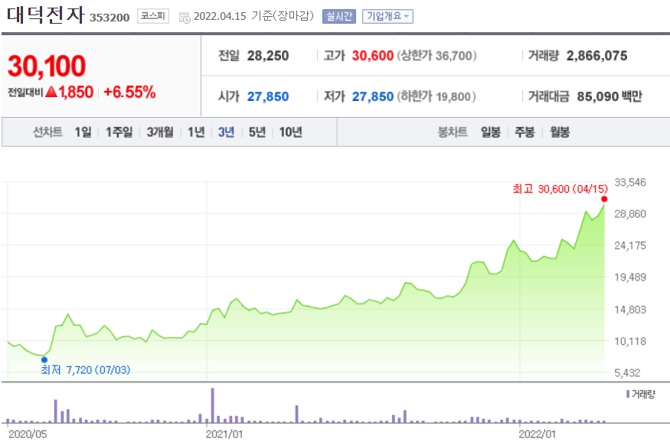Click the stock code 353200
Image resolution: width=670 pixels, height=445 pixels.
click(x=109, y=18)
